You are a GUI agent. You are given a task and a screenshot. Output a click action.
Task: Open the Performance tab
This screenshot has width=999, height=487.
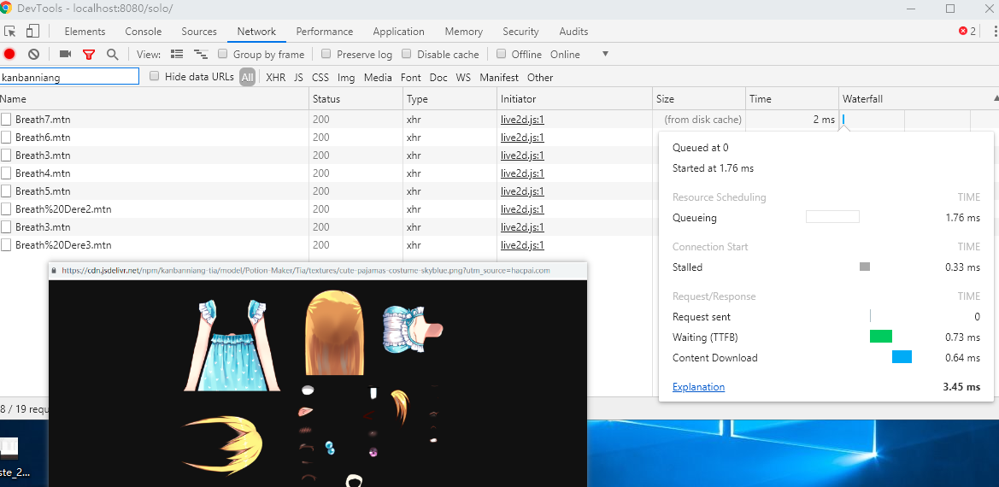tap(324, 32)
